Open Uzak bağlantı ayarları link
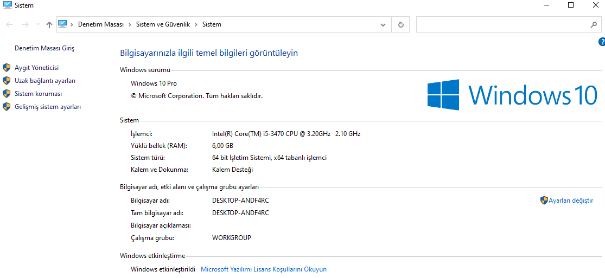 point(45,81)
